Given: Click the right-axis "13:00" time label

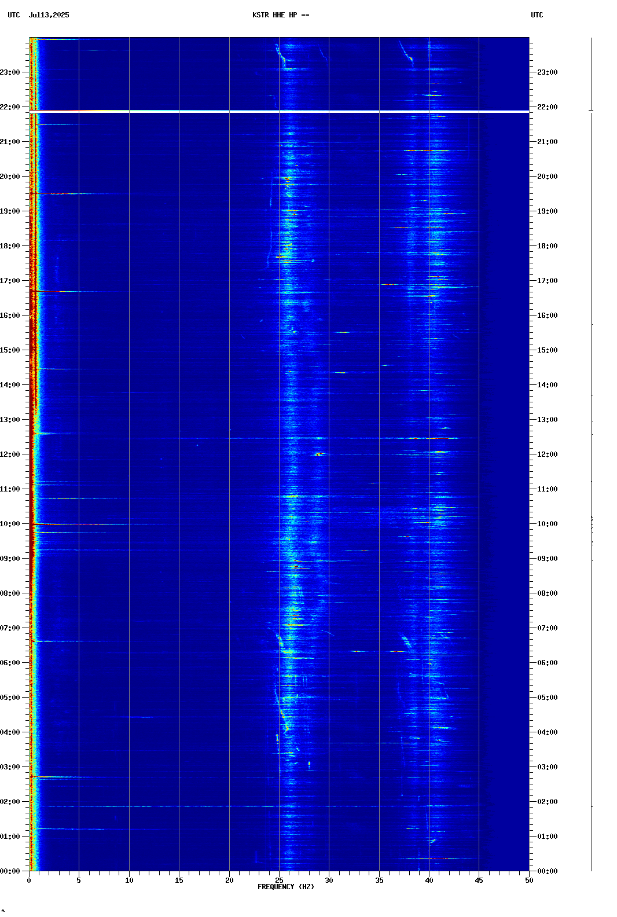Looking at the screenshot, I should click(548, 420).
